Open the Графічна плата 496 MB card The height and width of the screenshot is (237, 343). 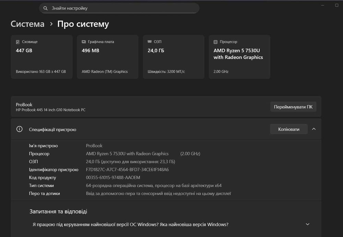click(108, 57)
